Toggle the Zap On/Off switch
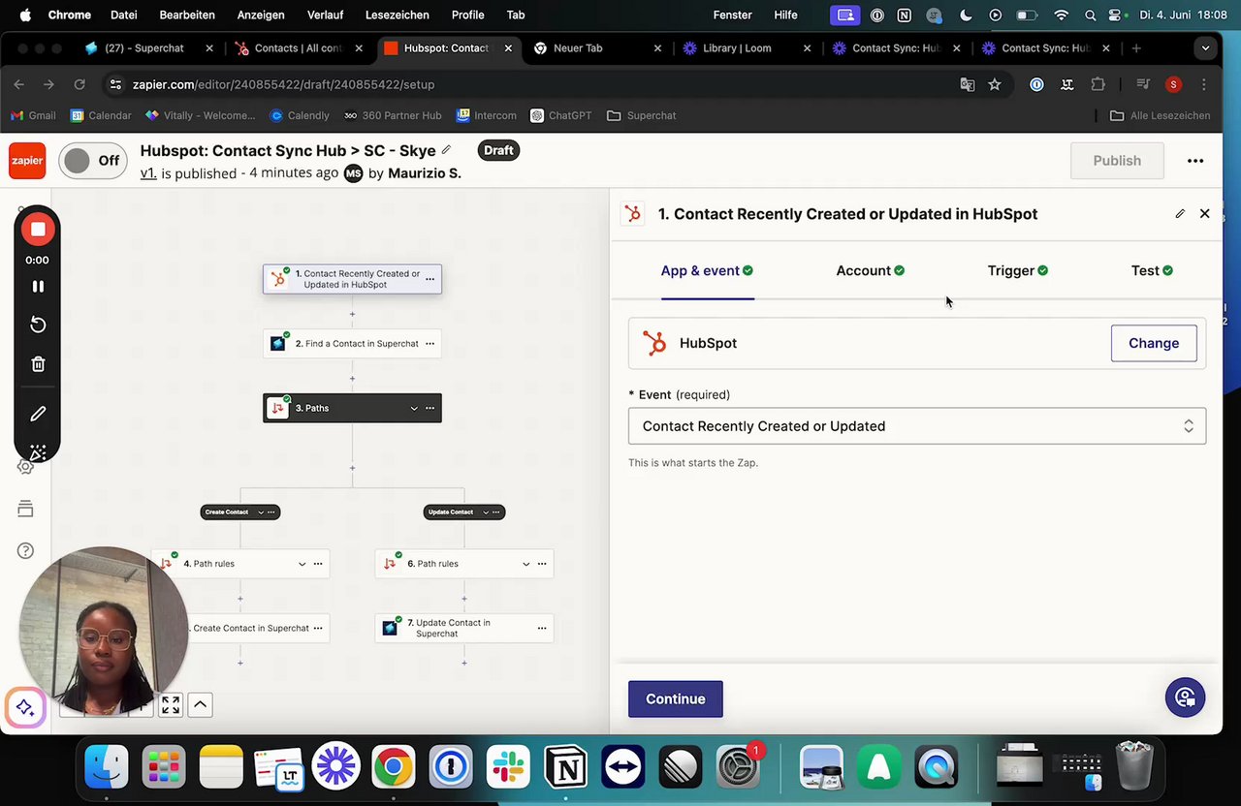 [x=93, y=161]
